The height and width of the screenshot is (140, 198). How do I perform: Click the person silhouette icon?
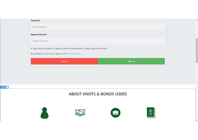coord(44,113)
